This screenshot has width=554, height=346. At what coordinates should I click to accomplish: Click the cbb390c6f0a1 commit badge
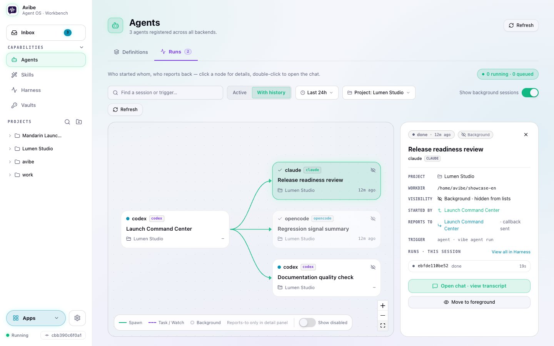[63, 335]
